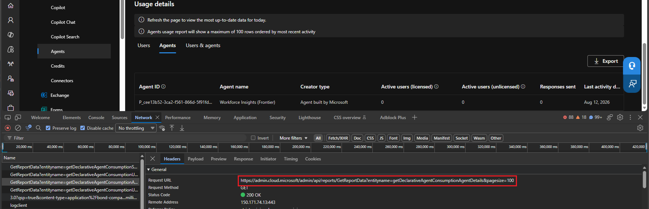Screen dimensions: 649x209
Task: Show info icon for Active users (unlicensed)
Action: click(523, 87)
